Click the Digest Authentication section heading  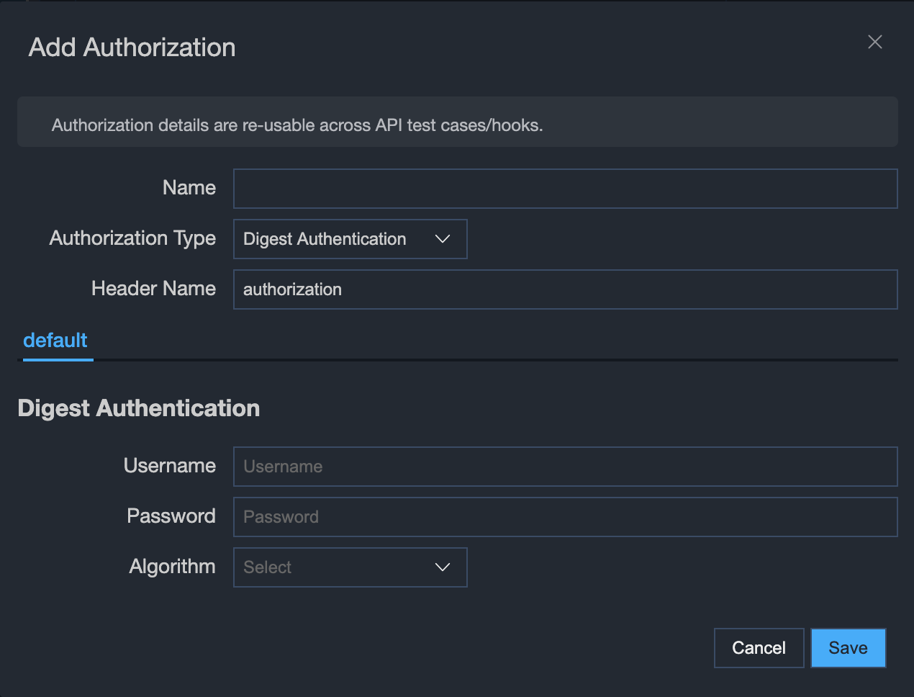click(x=139, y=408)
